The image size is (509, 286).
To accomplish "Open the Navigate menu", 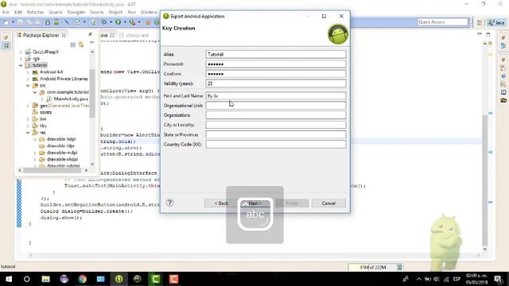I will pos(76,12).
